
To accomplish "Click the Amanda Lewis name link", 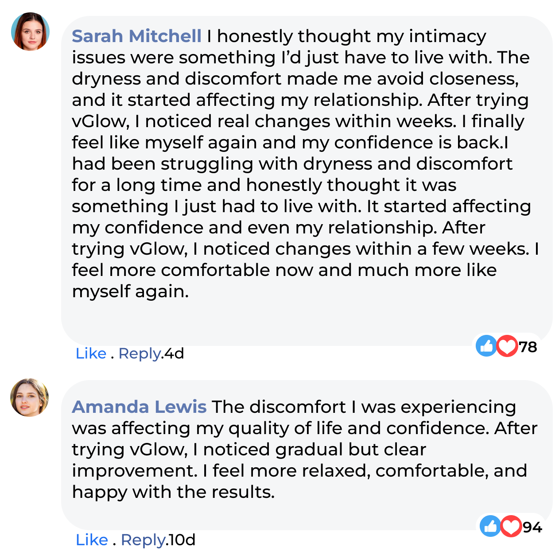I will pyautogui.click(x=139, y=407).
